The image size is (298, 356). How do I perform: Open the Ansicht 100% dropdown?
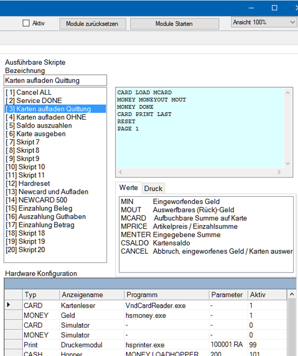(264, 22)
